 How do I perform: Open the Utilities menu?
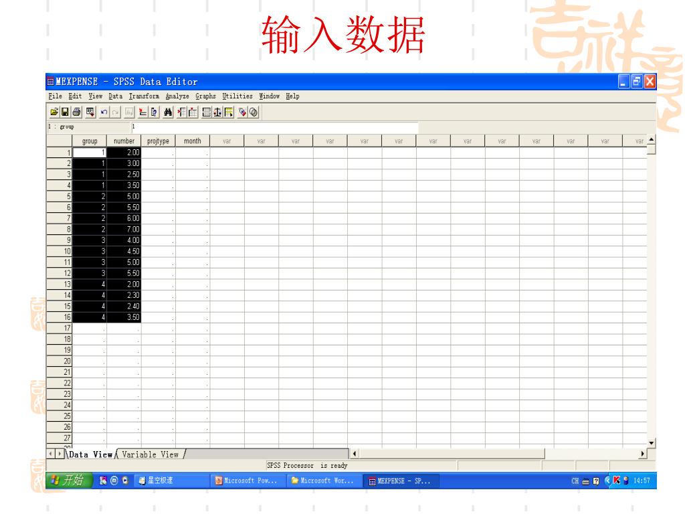237,96
